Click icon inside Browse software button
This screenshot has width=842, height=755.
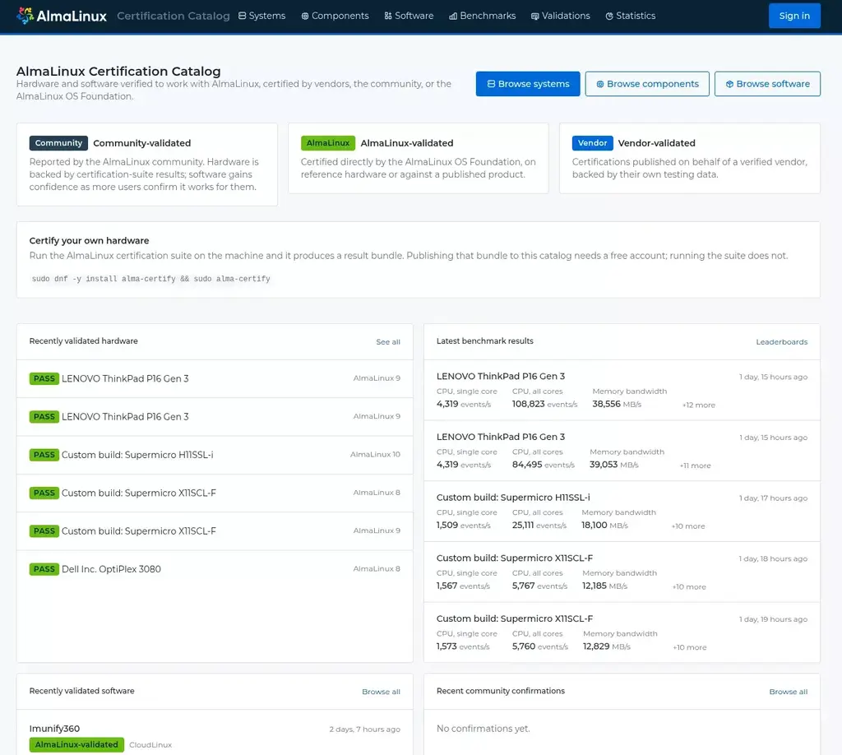point(730,84)
